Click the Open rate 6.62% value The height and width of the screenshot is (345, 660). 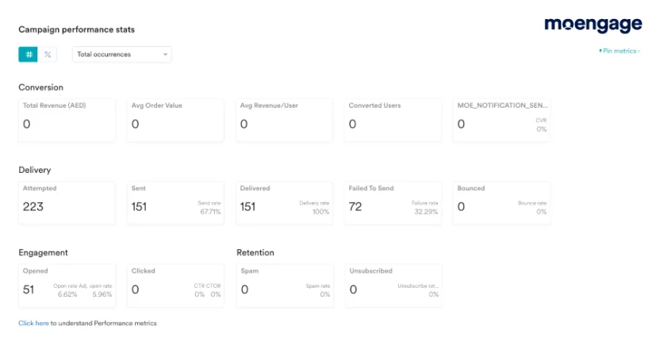pos(67,294)
